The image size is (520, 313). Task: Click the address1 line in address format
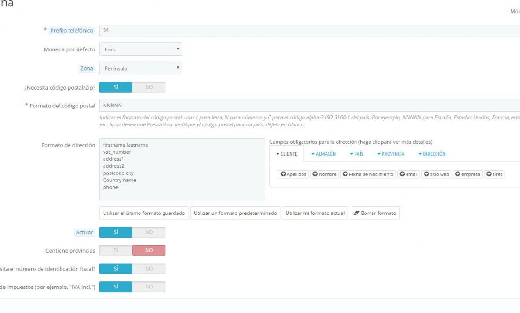(113, 159)
